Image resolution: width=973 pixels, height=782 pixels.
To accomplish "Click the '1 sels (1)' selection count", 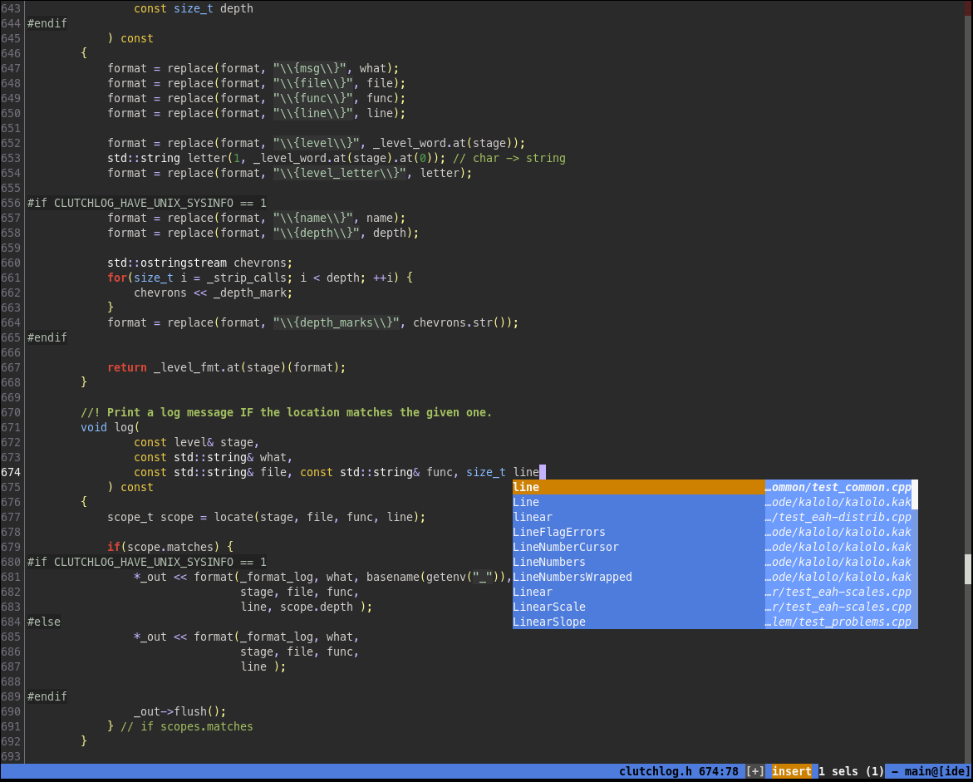I will coord(851,771).
